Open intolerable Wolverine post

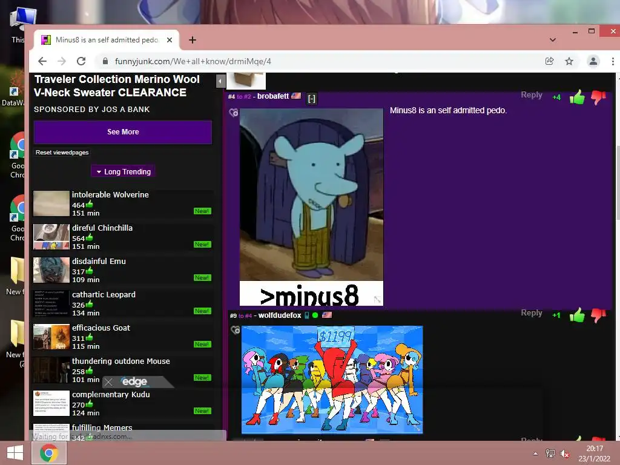coord(110,194)
